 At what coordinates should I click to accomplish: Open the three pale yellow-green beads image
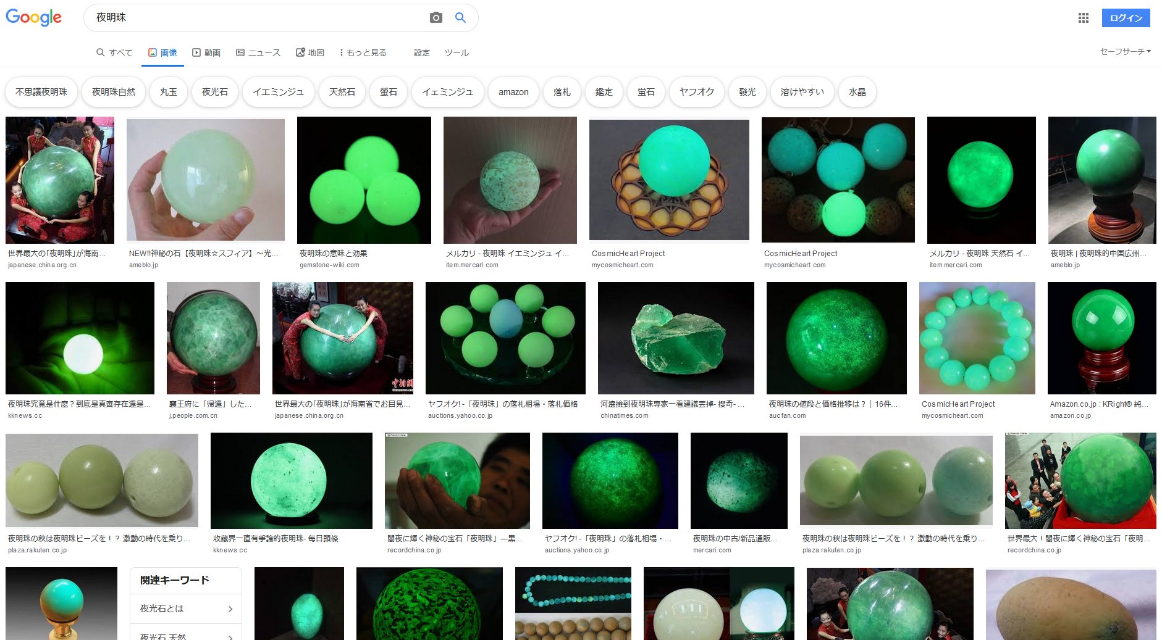coord(102,481)
